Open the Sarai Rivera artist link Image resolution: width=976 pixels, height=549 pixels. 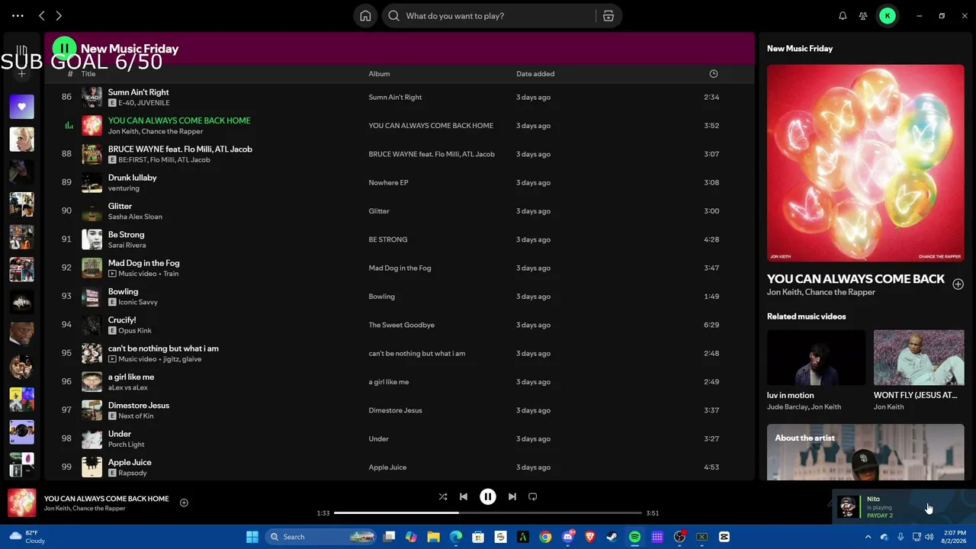coord(127,246)
